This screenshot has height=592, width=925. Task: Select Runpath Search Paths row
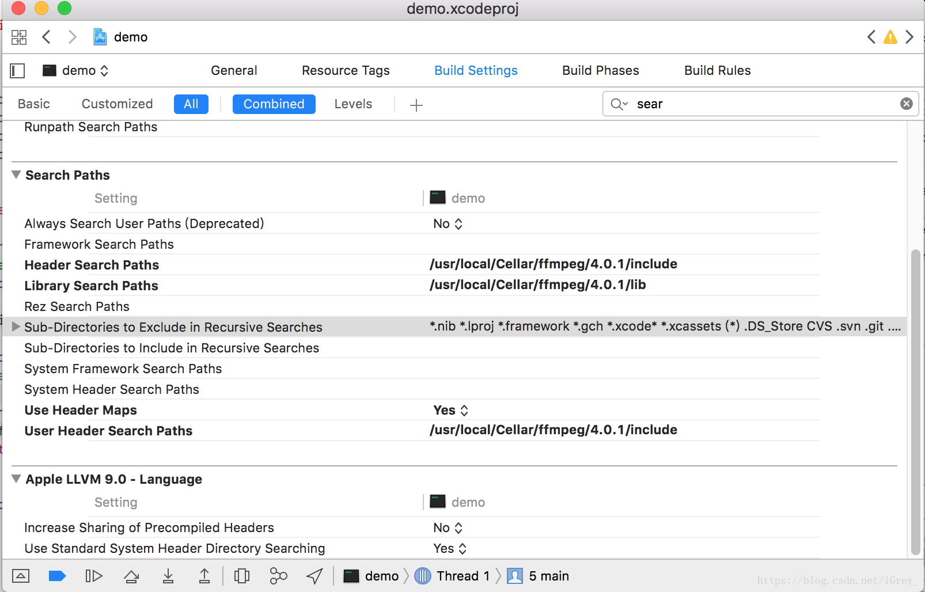[x=90, y=127]
